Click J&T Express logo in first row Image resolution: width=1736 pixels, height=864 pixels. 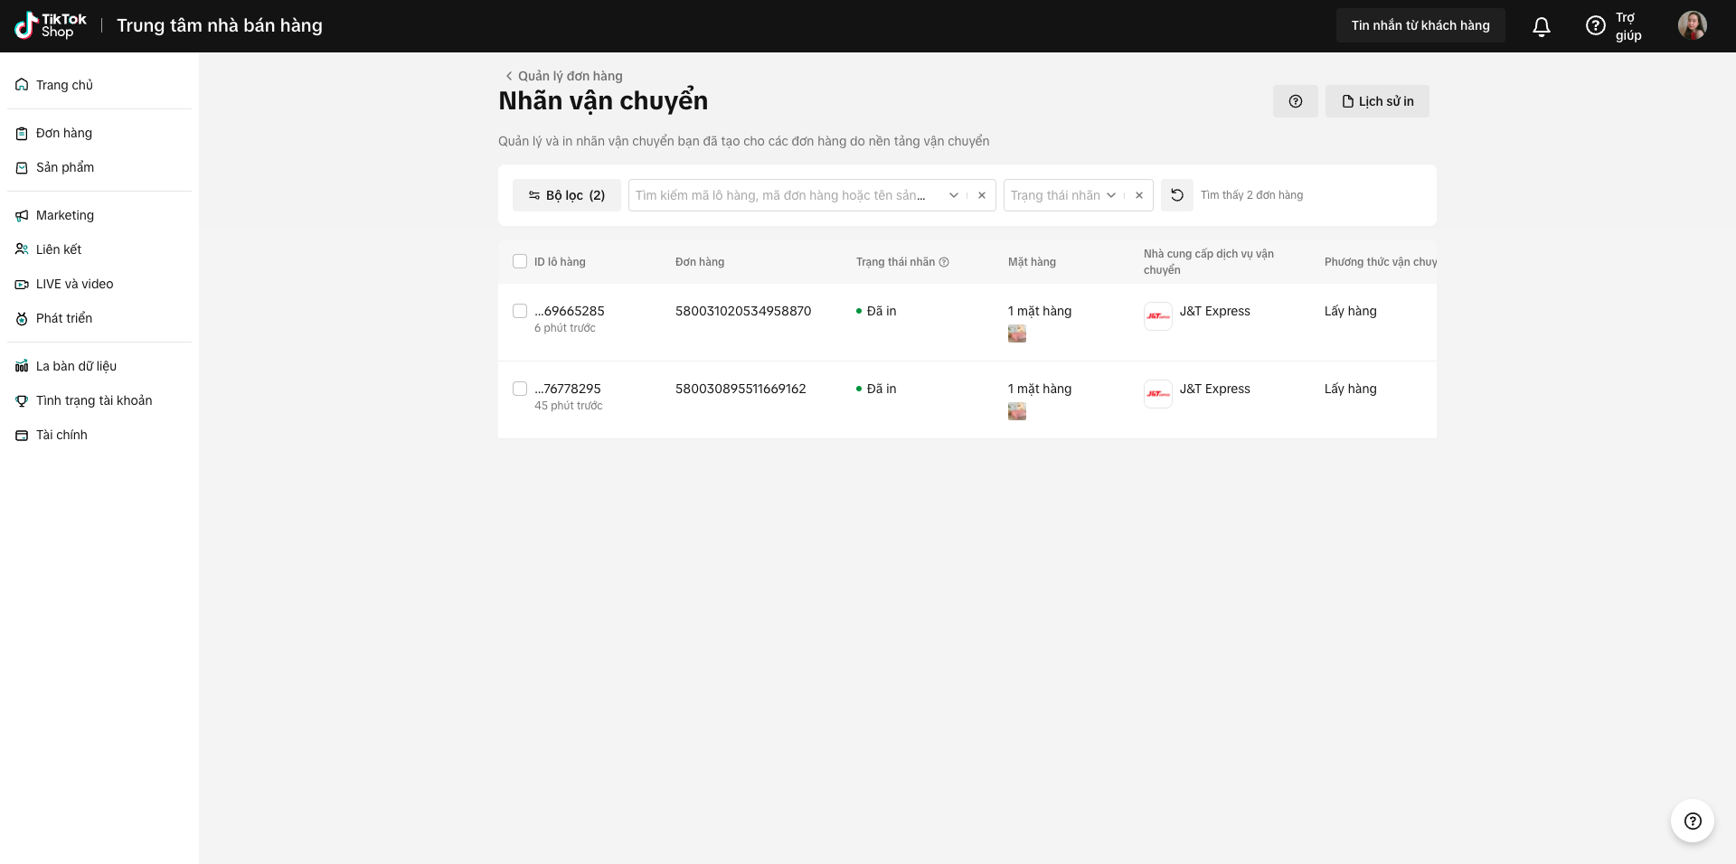click(1158, 316)
